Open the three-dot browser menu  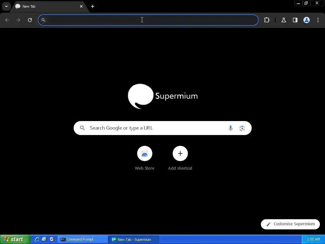pyautogui.click(x=318, y=20)
